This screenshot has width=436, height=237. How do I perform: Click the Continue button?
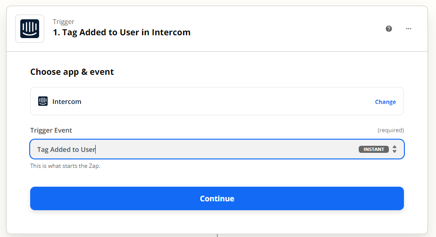click(217, 198)
